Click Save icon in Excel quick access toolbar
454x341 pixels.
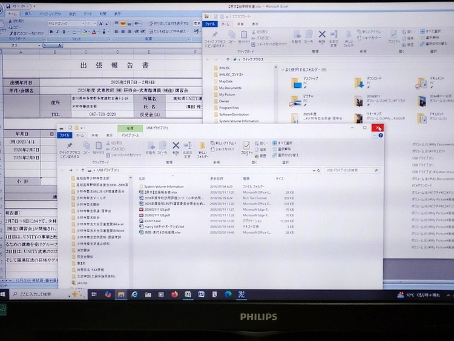[8, 6]
